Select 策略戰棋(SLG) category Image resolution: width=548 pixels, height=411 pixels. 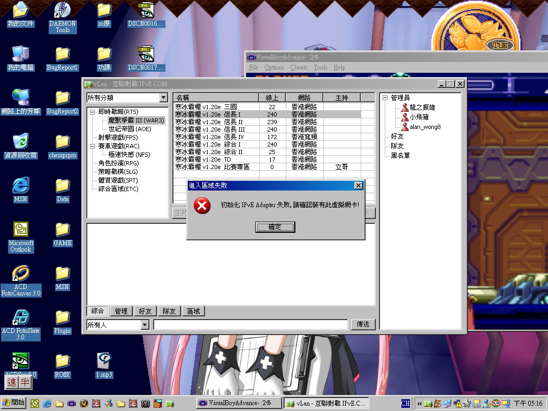click(118, 172)
